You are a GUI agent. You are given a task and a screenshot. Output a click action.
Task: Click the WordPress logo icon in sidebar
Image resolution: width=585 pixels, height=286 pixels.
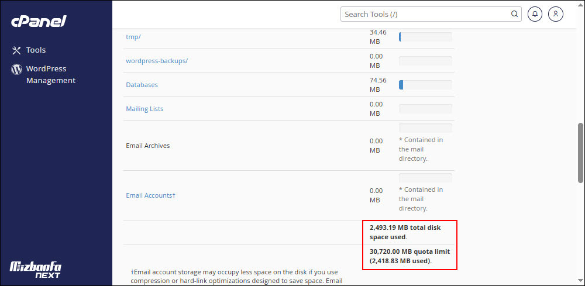16,70
